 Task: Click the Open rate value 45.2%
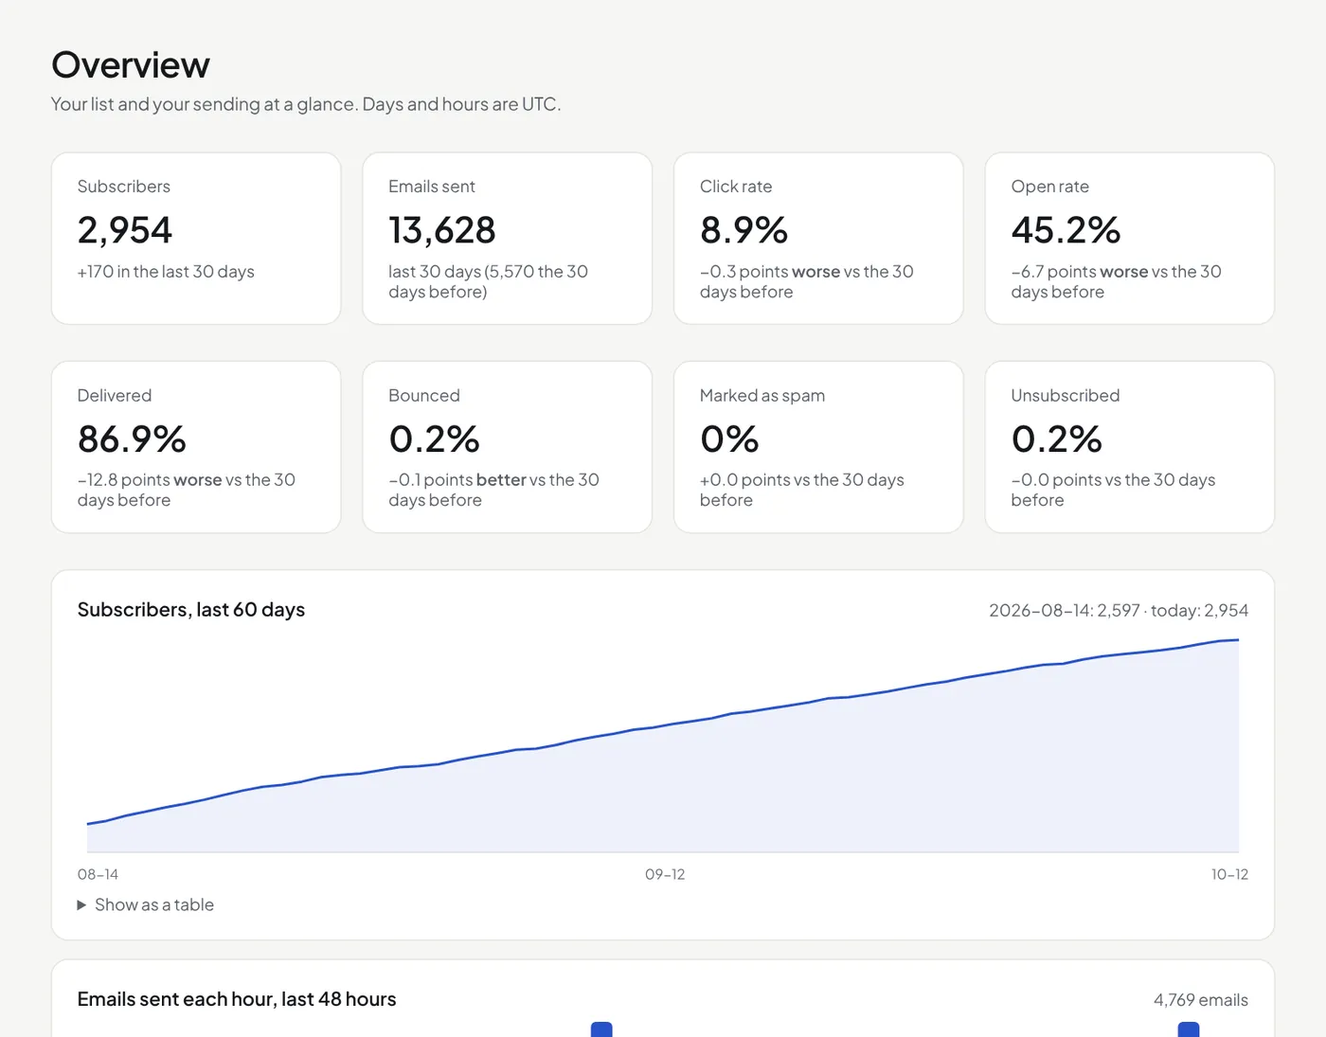point(1066,229)
